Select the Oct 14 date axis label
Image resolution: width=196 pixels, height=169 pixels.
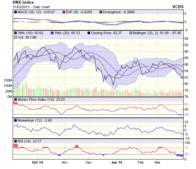[x=37, y=162]
